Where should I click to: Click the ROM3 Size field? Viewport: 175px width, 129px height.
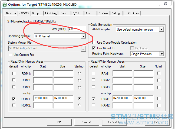(x=64, y=87)
